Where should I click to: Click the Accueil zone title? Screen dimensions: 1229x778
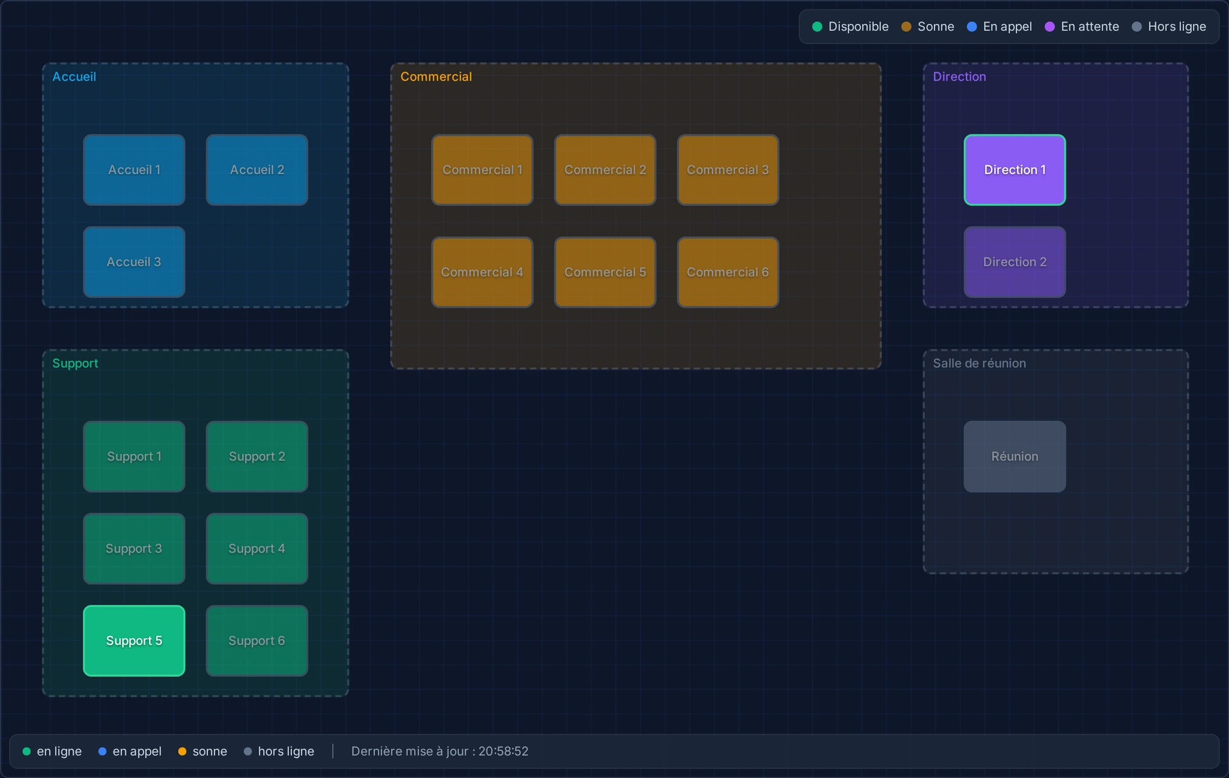click(x=74, y=76)
